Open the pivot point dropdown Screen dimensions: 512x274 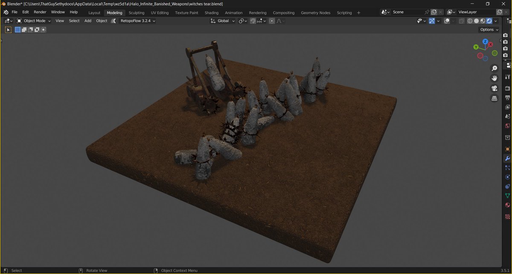(x=242, y=21)
